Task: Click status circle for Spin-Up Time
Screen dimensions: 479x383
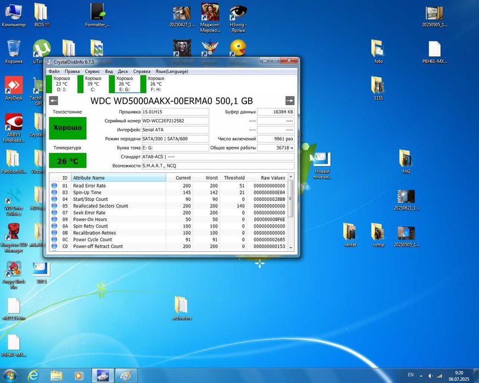Action: pyautogui.click(x=54, y=192)
